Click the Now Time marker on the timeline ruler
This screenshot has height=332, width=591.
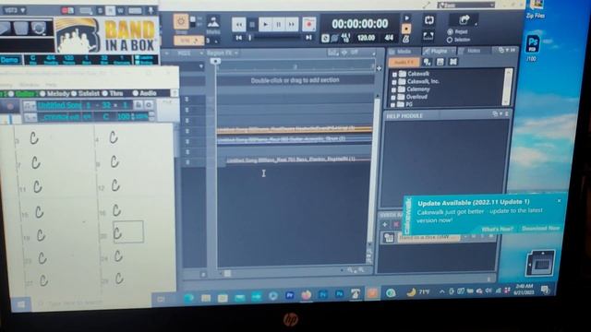(215, 61)
